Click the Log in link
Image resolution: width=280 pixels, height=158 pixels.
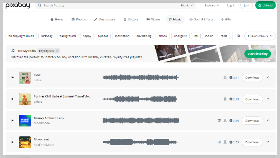pos(231,5)
